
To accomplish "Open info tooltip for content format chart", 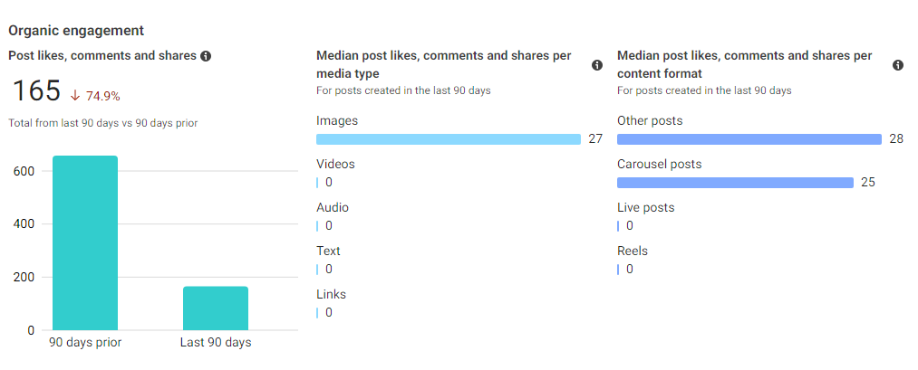I will 898,65.
